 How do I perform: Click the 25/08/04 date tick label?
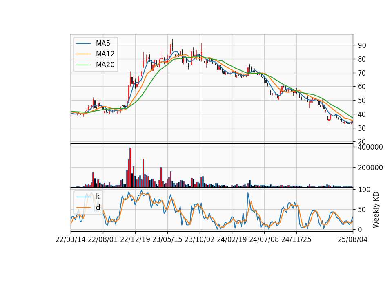tap(352, 239)
